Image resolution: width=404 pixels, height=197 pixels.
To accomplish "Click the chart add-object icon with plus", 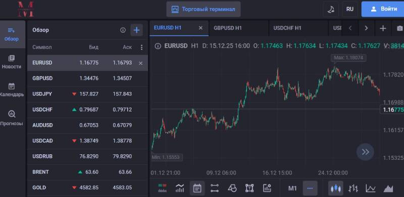I will click(x=267, y=188).
